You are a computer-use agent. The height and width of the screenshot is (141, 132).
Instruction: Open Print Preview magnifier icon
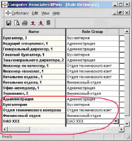pyautogui.click(x=17, y=23)
